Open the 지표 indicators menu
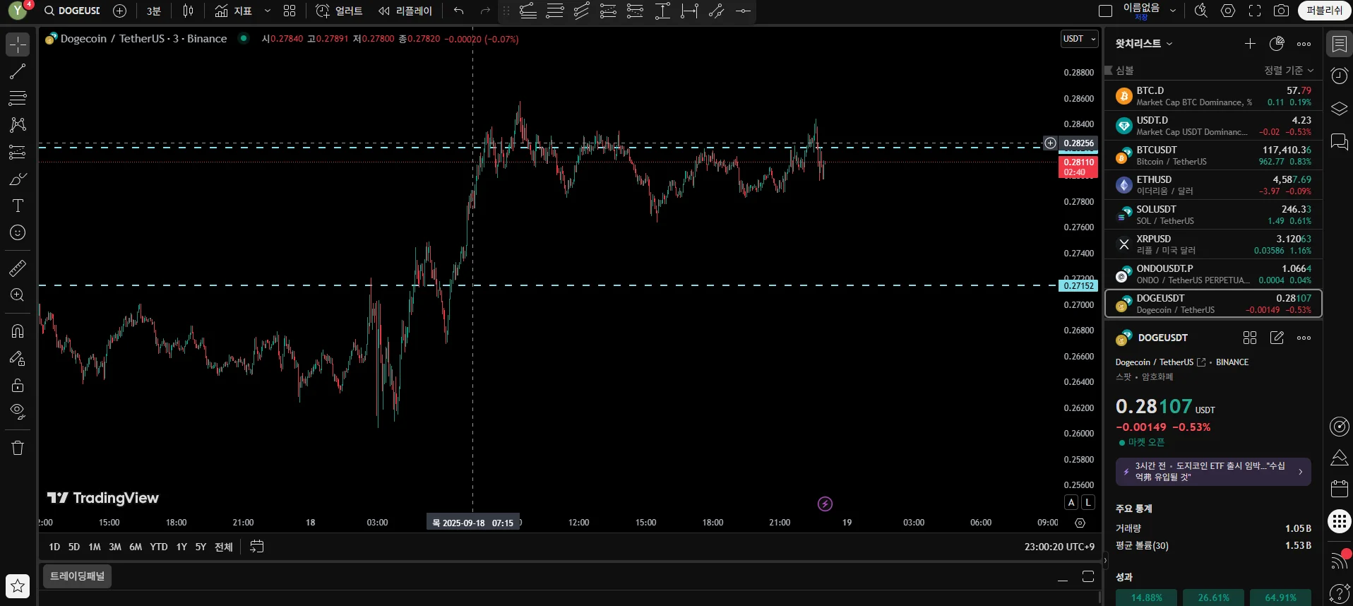This screenshot has height=606, width=1353. [x=234, y=11]
